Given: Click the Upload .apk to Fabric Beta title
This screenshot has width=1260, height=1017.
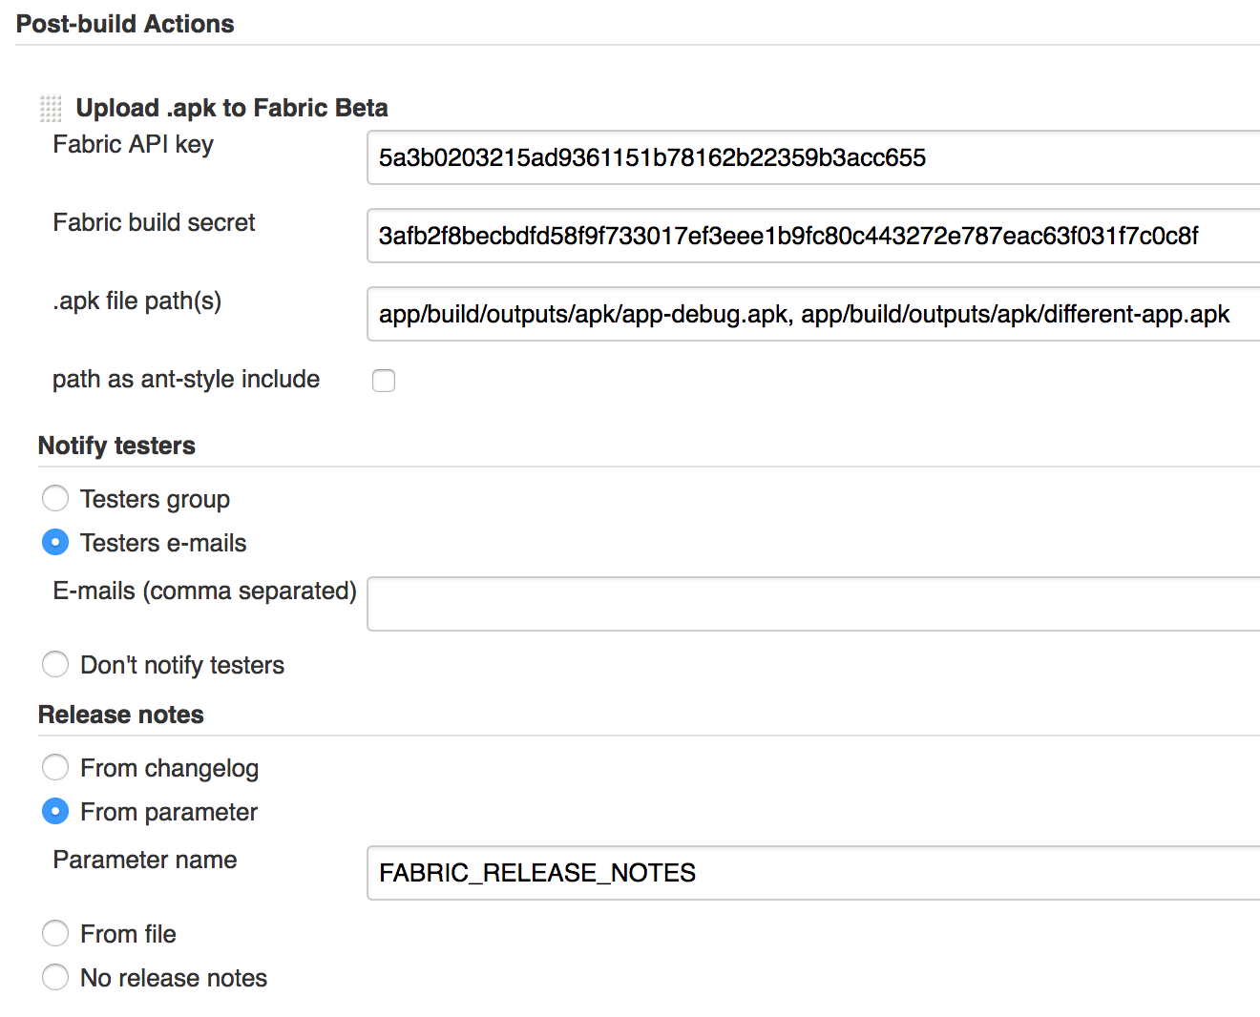Looking at the screenshot, I should (x=232, y=108).
